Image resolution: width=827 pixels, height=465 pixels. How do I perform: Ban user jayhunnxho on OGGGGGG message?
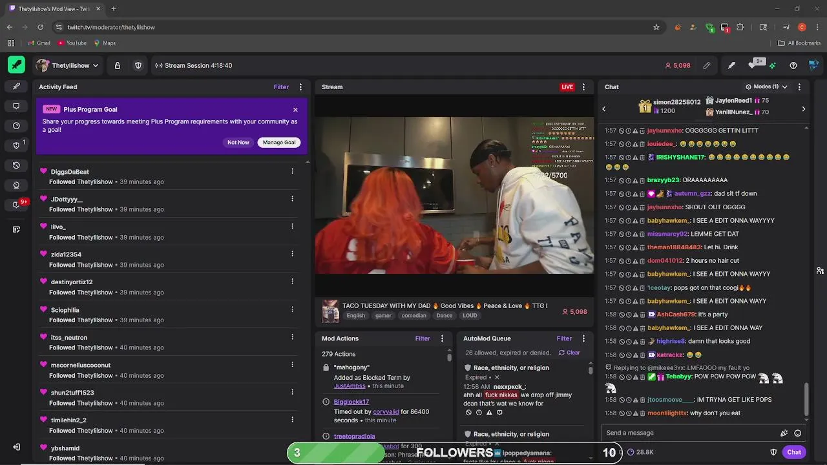[622, 130]
